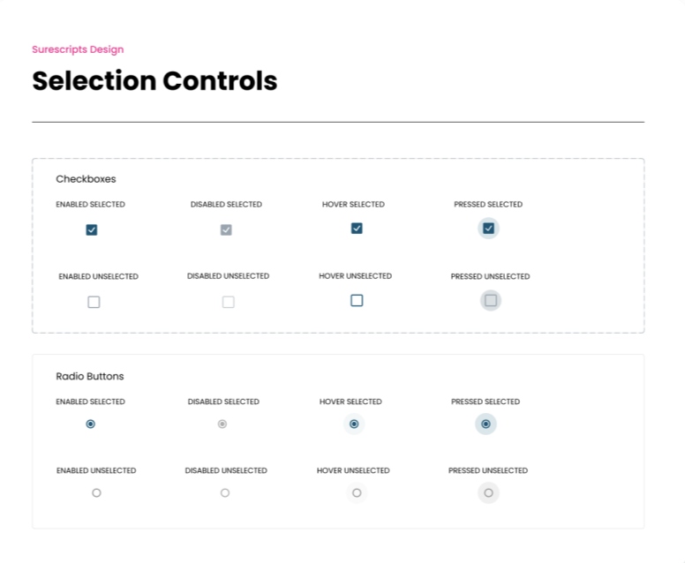
Task: Select the Pressed Selected radio button
Action: coord(486,424)
